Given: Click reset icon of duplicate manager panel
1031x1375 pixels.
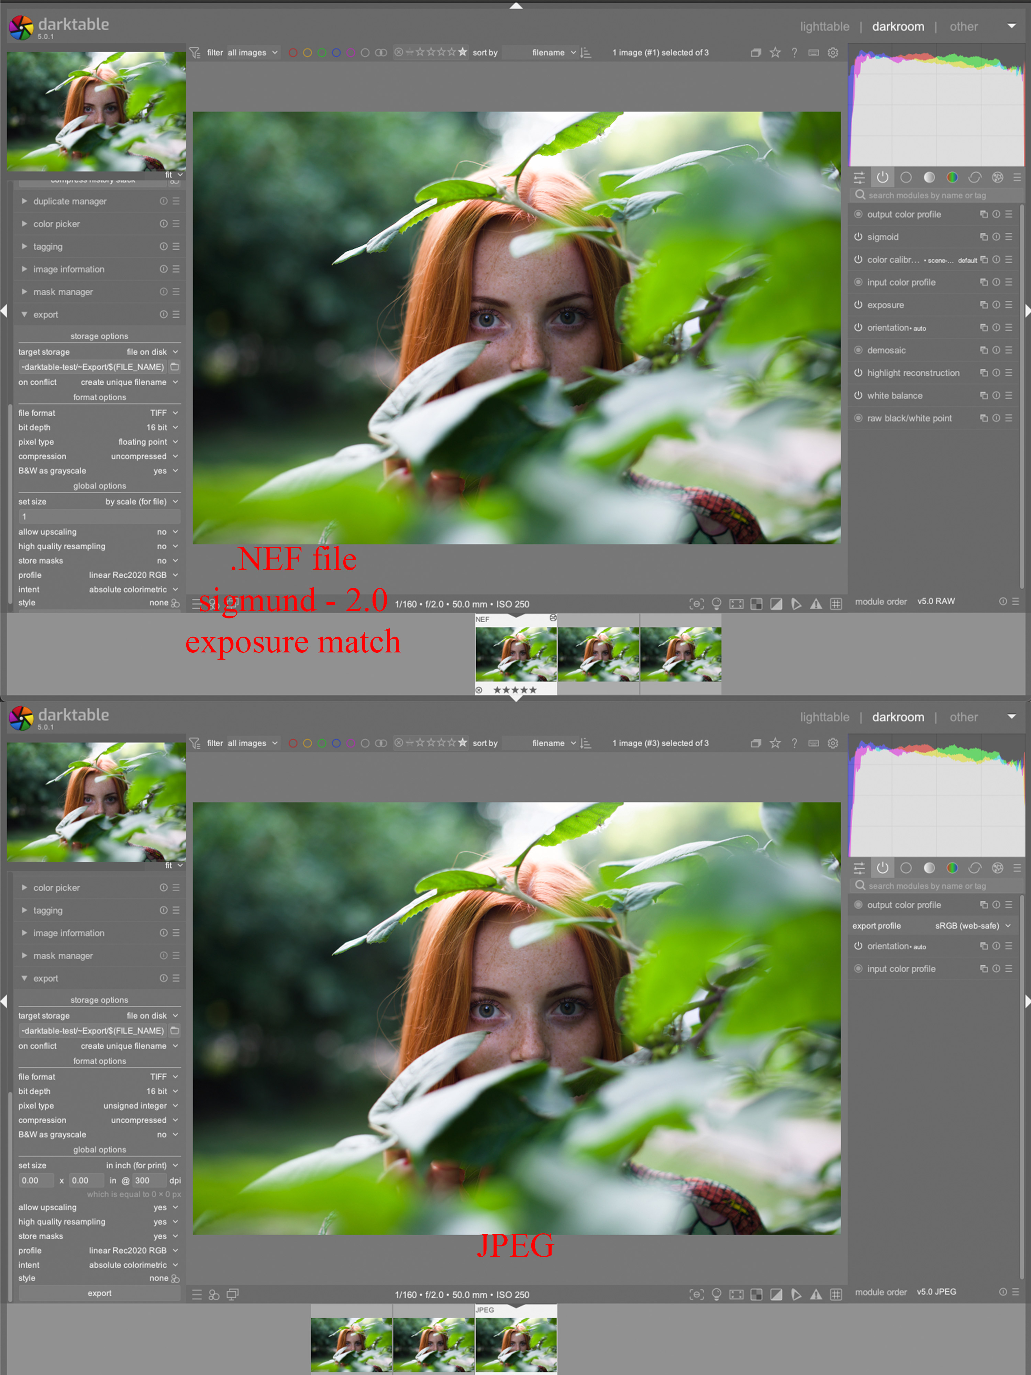Looking at the screenshot, I should pos(164,201).
